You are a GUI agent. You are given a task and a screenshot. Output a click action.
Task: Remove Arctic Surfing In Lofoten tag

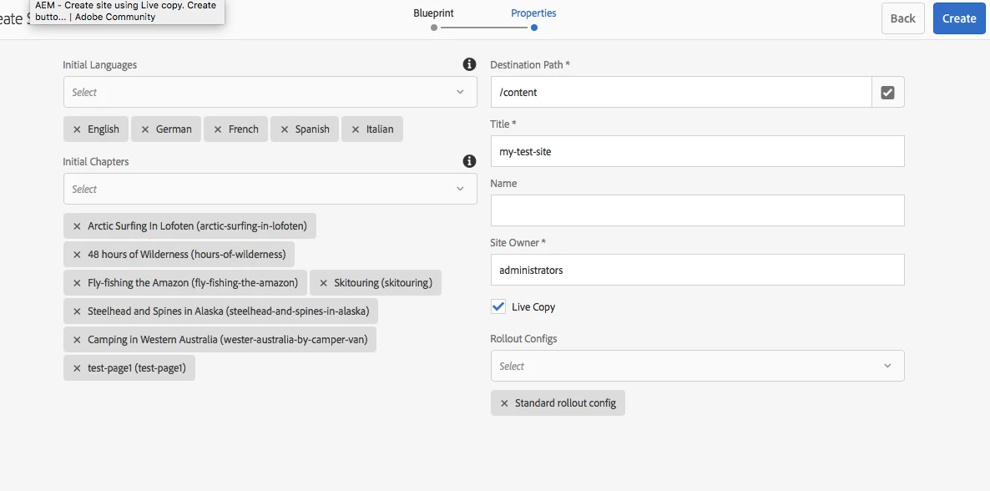(77, 226)
